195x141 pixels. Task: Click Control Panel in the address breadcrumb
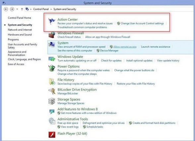(x=41, y=9)
